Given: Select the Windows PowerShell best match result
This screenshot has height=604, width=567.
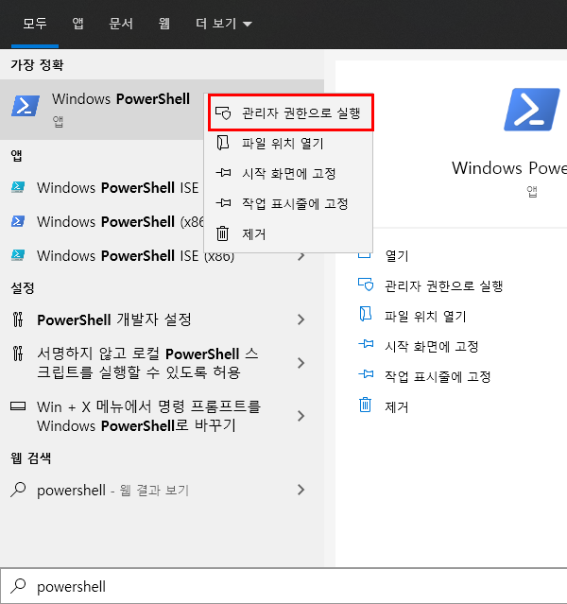Looking at the screenshot, I should 102,110.
